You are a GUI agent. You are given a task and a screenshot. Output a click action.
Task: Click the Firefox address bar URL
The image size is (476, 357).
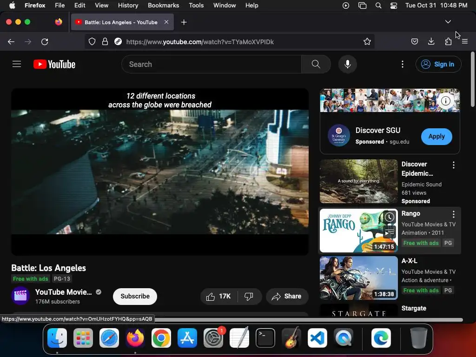[x=200, y=42]
